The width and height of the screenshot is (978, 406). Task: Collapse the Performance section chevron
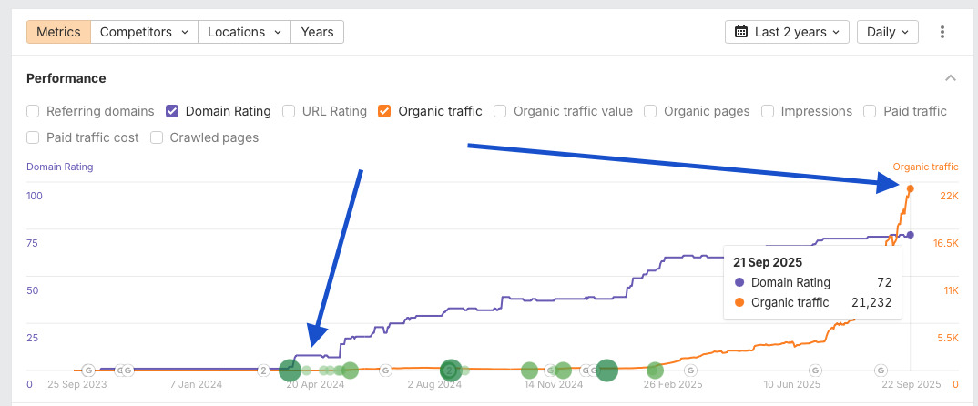coord(951,78)
